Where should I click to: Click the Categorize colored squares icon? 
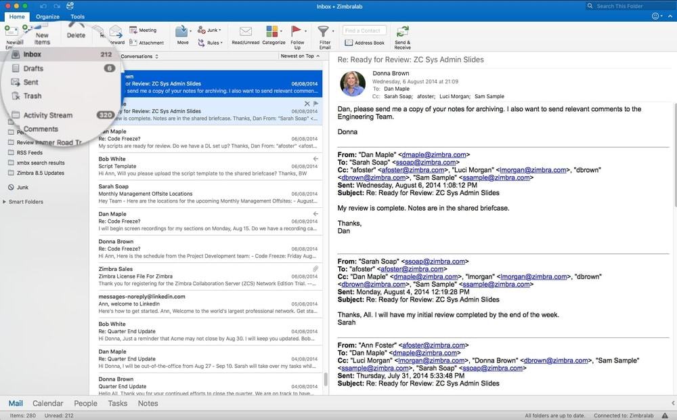(x=272, y=31)
